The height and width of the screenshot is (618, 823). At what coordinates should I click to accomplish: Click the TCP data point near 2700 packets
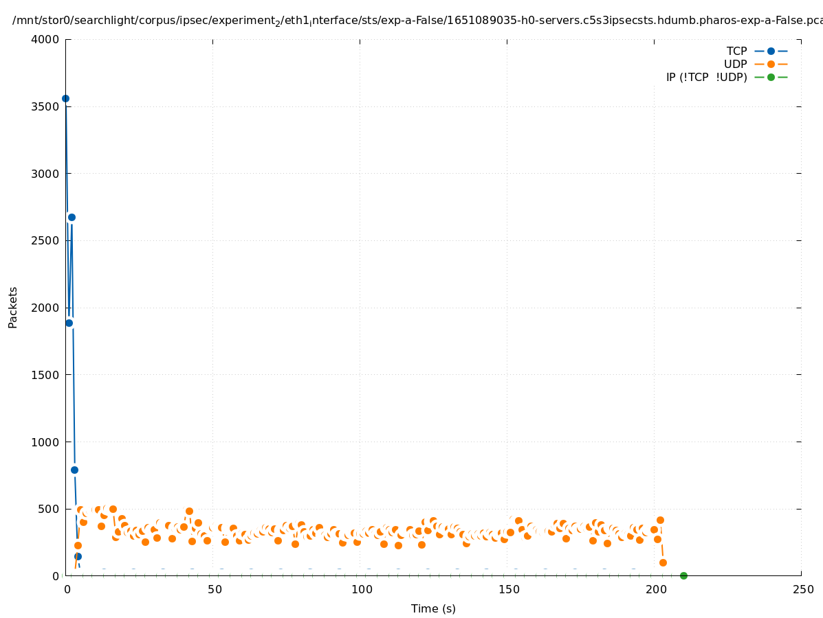(x=72, y=217)
